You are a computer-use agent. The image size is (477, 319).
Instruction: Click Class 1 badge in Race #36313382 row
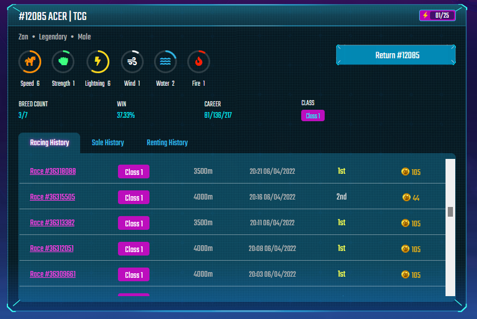tap(133, 224)
